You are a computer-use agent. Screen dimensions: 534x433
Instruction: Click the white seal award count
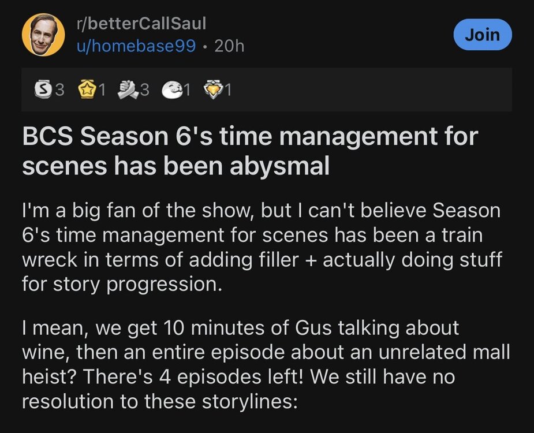186,89
